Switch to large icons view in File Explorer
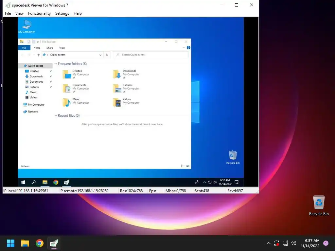The width and height of the screenshot is (335, 251). click(188, 166)
